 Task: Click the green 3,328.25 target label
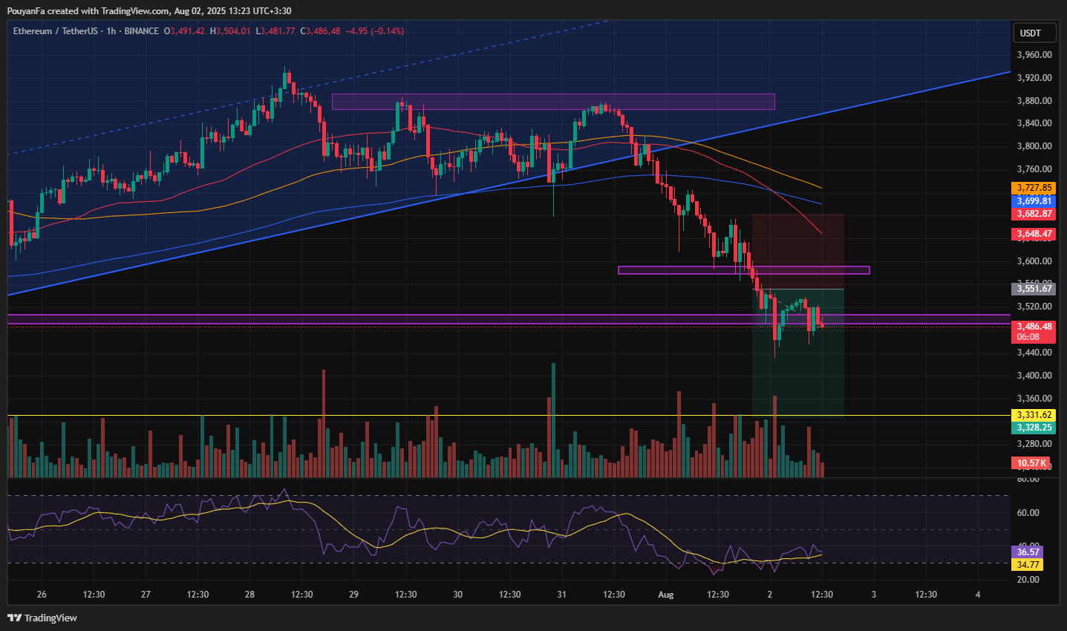pyautogui.click(x=1034, y=428)
